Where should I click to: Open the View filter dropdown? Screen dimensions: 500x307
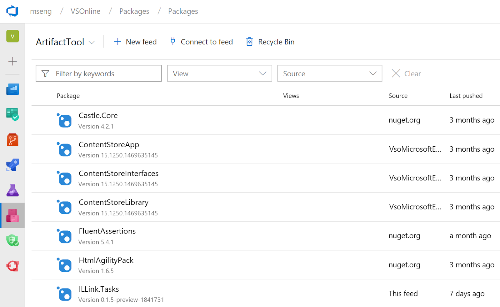pos(219,73)
